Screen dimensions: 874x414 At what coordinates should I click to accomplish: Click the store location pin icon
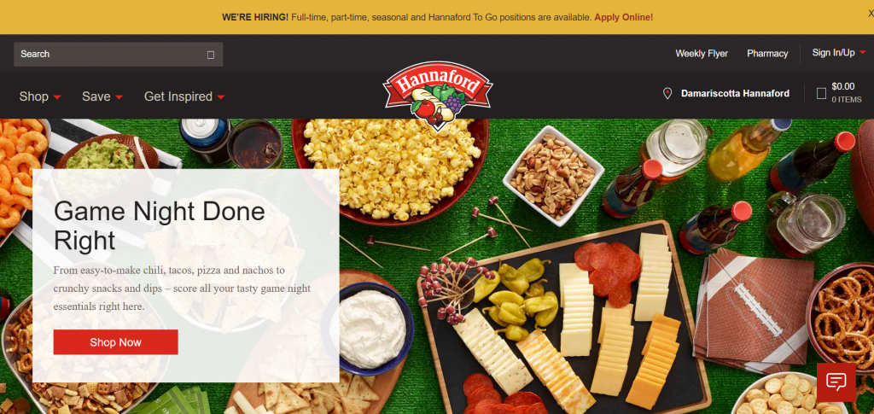tap(667, 94)
